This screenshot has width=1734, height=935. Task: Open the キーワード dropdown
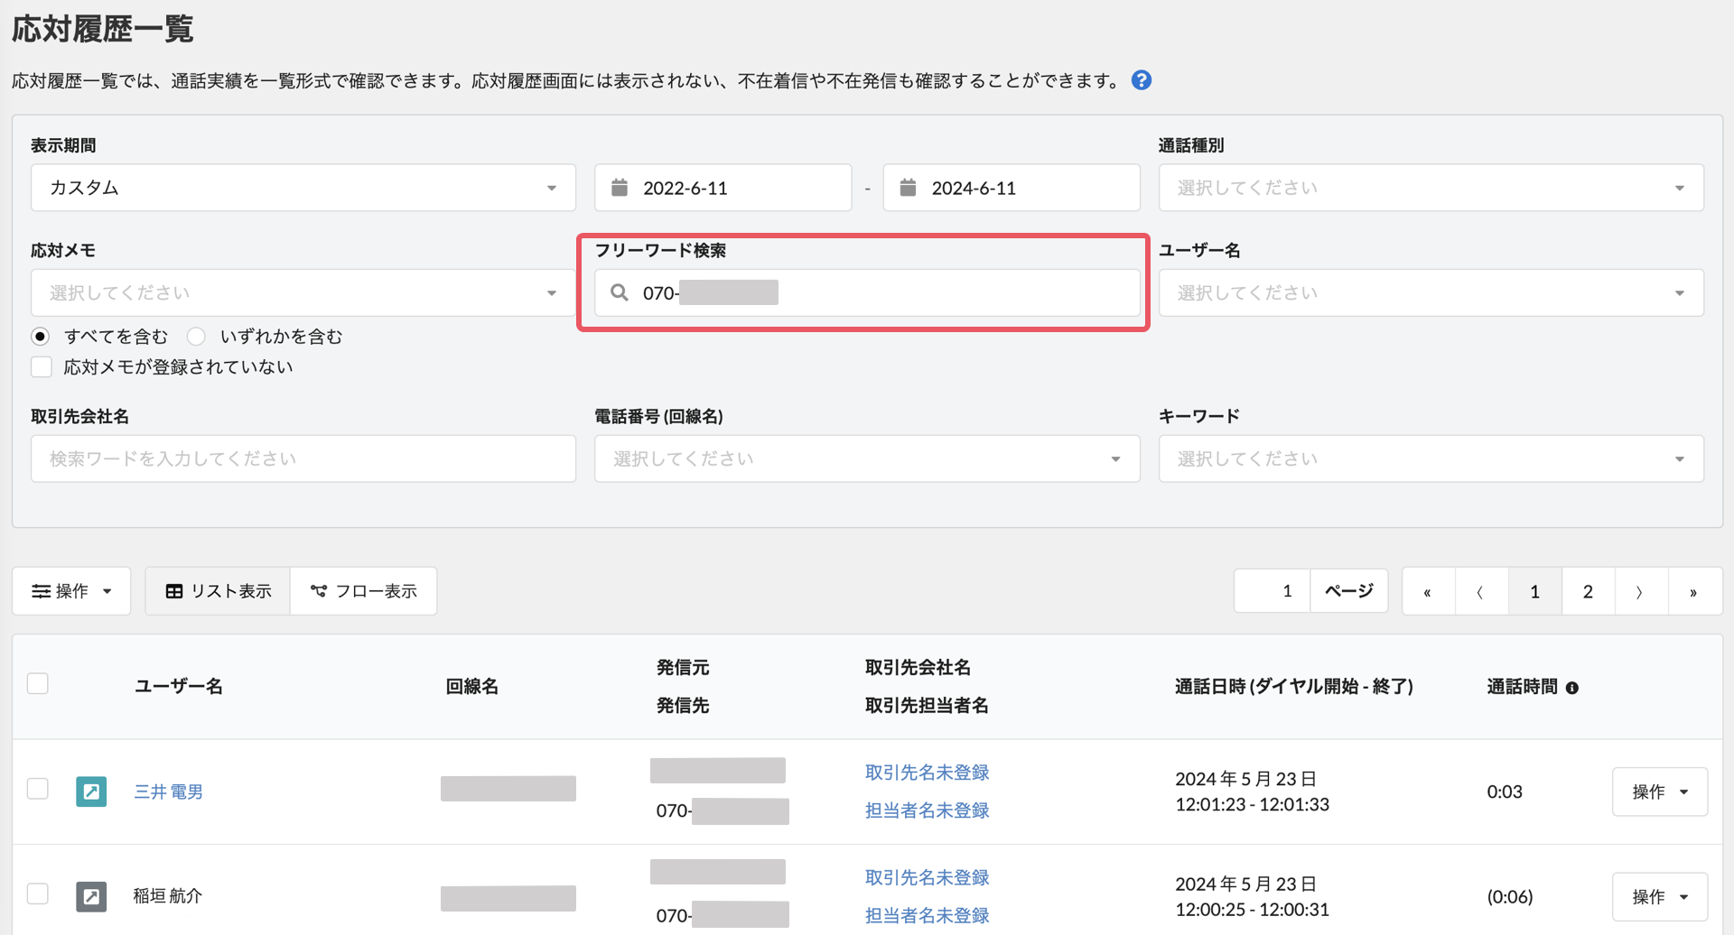[1431, 458]
